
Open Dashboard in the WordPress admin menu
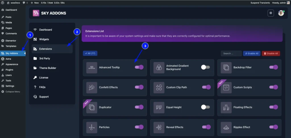11,10
